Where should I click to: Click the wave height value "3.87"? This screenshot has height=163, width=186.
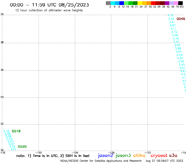point(173,25)
